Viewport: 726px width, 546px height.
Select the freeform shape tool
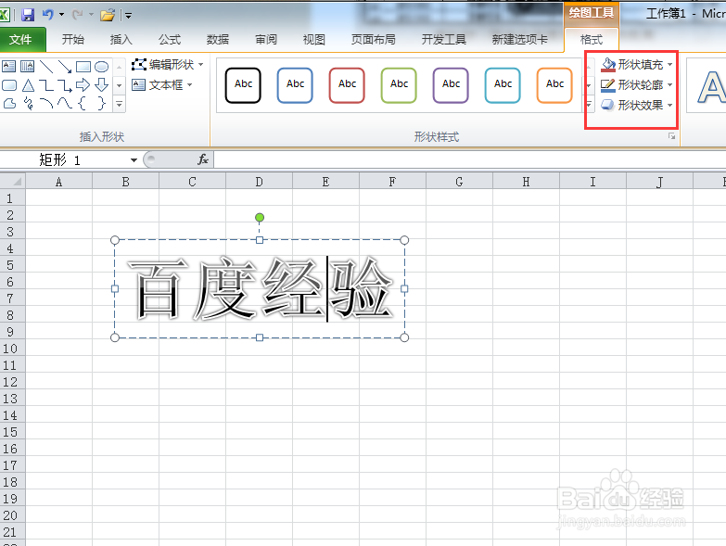tap(9, 103)
